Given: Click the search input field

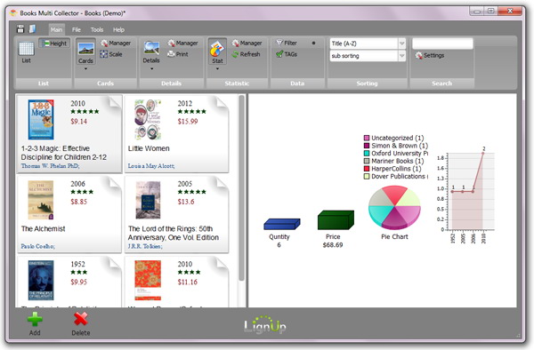Looking at the screenshot, I should 442,44.
